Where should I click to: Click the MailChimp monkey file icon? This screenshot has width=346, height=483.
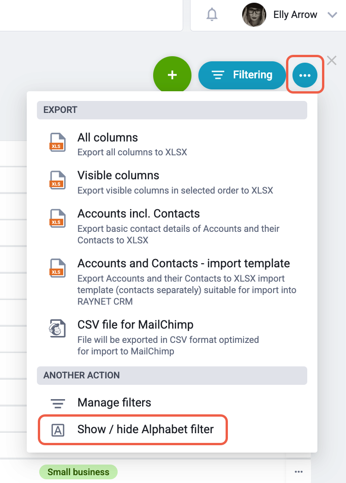coord(58,328)
